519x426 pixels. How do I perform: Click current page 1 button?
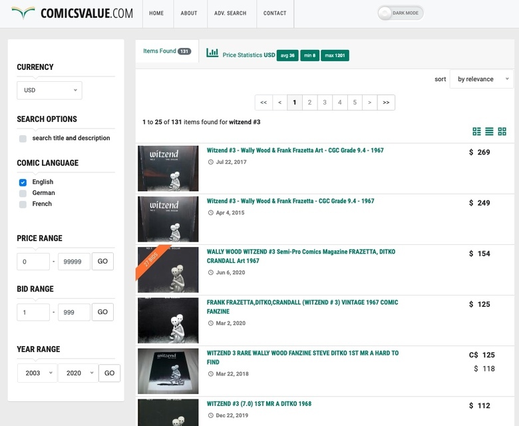(x=295, y=103)
